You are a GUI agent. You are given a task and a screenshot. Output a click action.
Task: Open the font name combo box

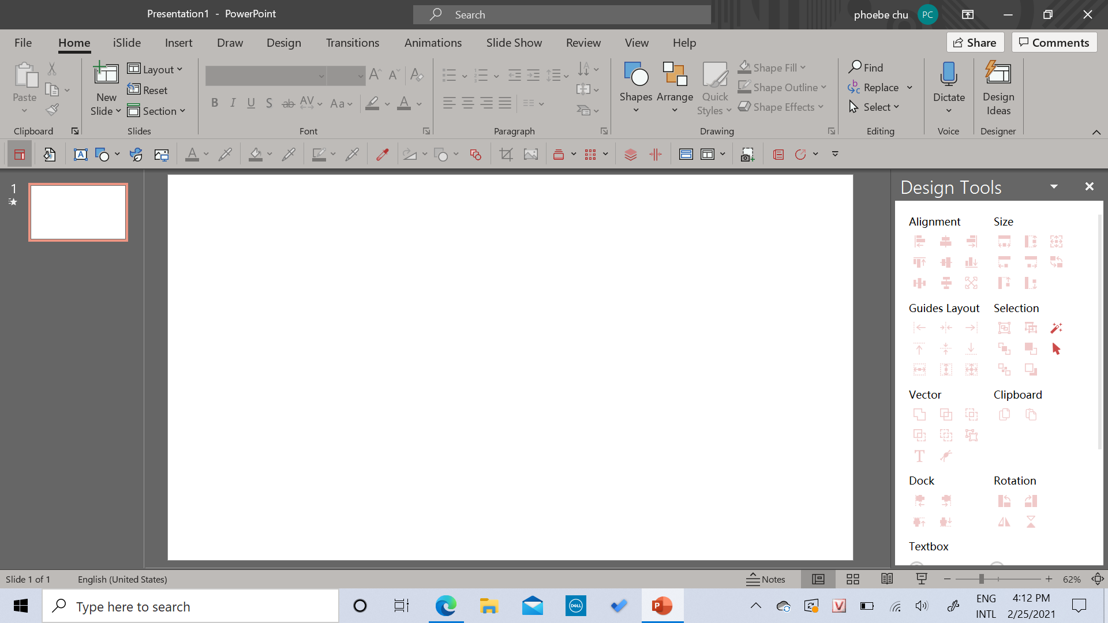[x=266, y=76]
